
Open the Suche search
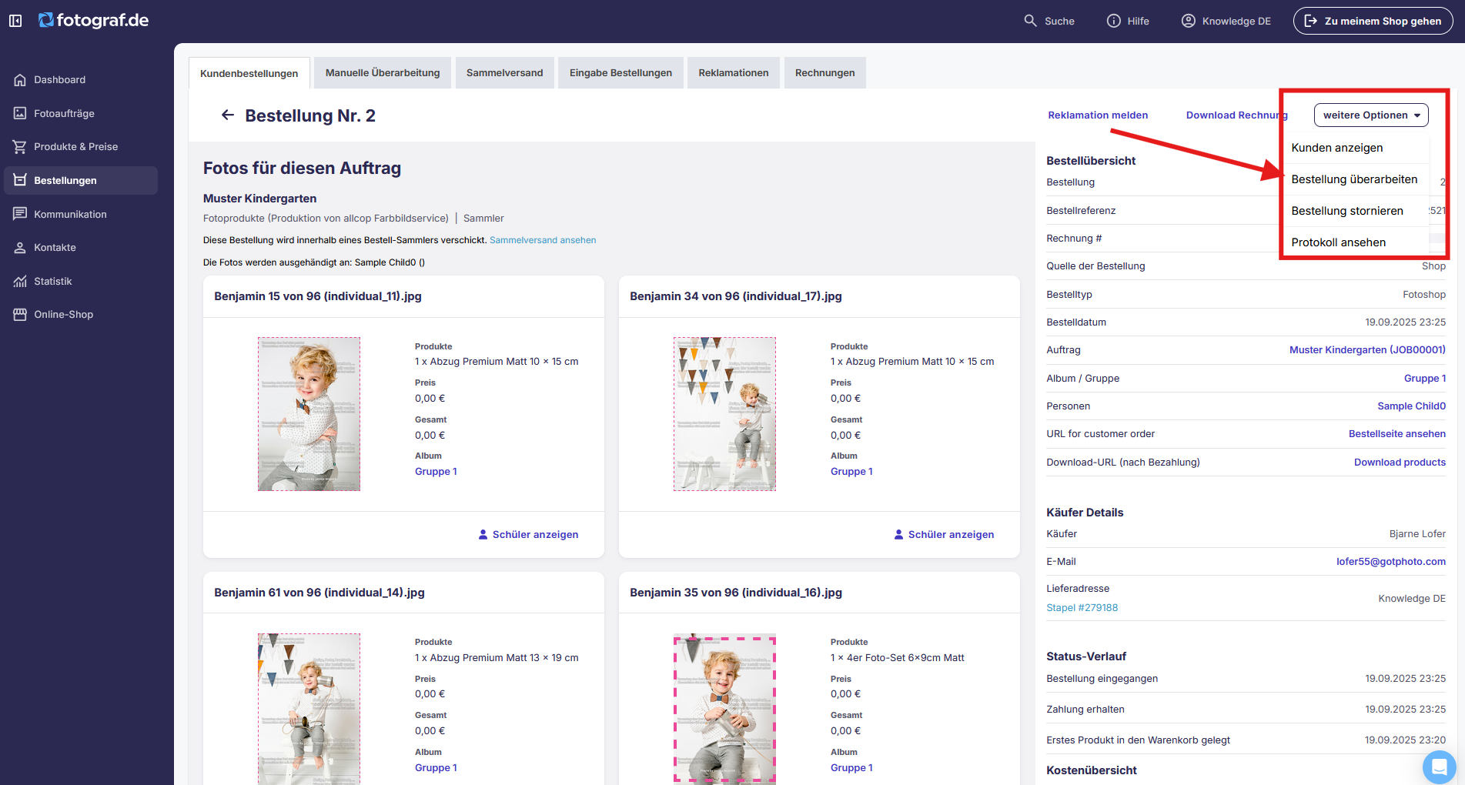point(1049,21)
